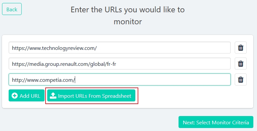257x131 pixels.
Task: Click 'Select Monitor Criteria' text on Next button
Action: pos(222,122)
